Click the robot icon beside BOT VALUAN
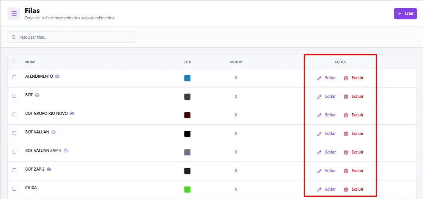The height and width of the screenshot is (199, 423). coord(53,132)
